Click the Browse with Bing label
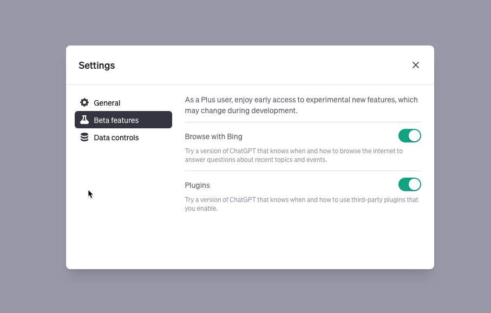The image size is (491, 313). [x=213, y=136]
